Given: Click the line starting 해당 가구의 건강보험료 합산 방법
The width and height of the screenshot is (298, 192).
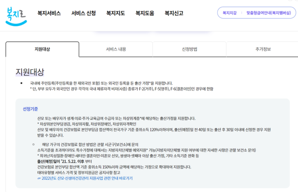Looking at the screenshot, I should click(x=90, y=144).
